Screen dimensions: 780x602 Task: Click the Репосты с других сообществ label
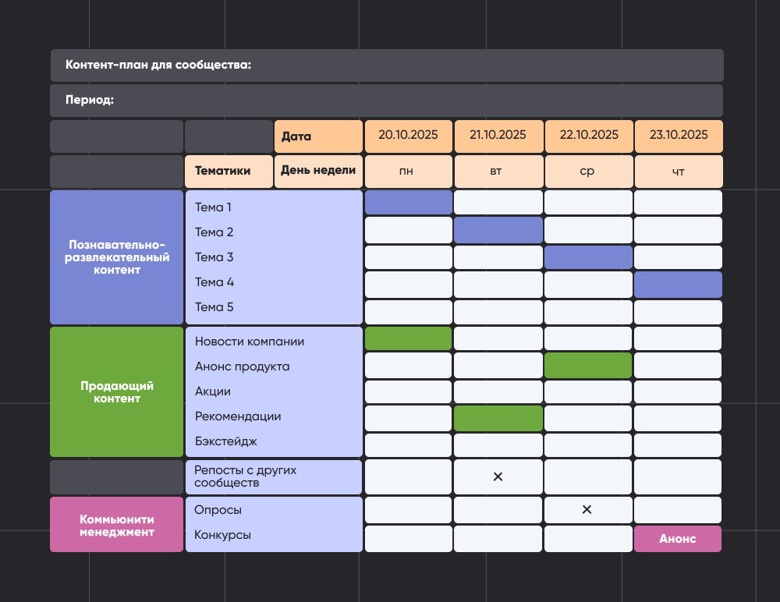pyautogui.click(x=246, y=476)
